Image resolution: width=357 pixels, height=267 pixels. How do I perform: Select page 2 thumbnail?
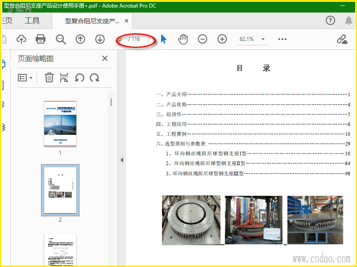pyautogui.click(x=60, y=190)
